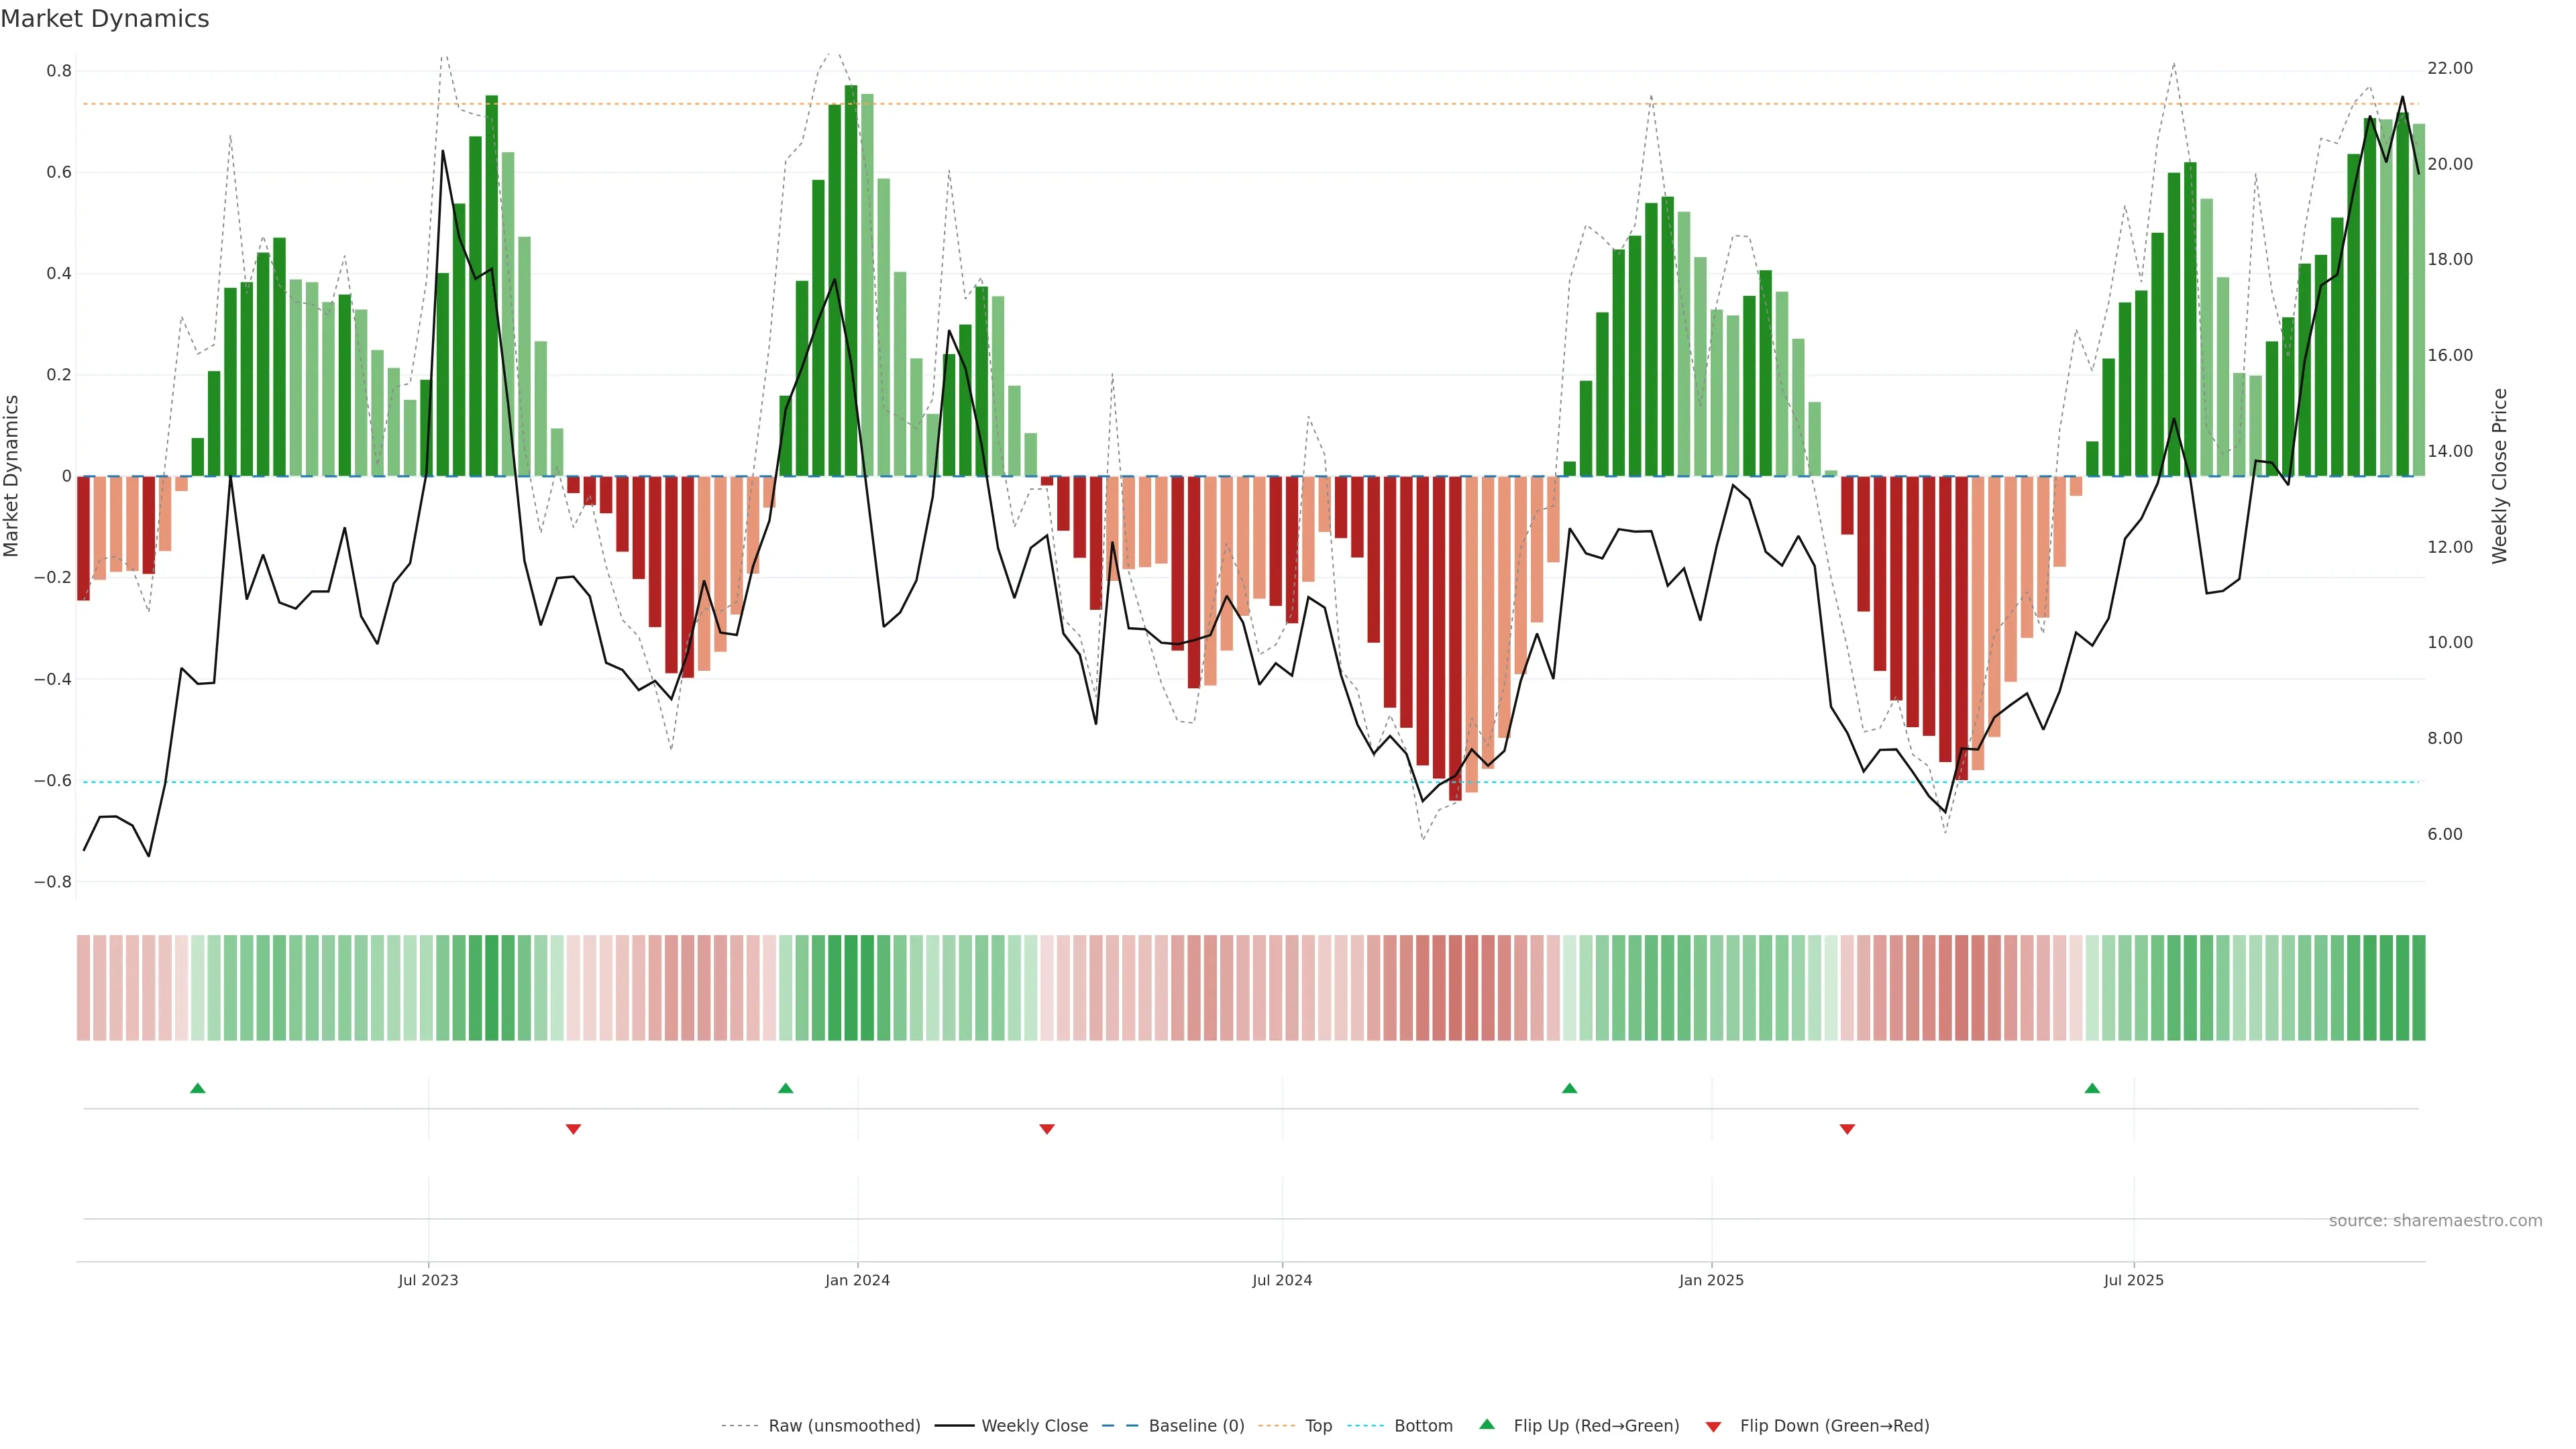
Task: Click the red Flip Down marker after Jan 2025
Action: tap(1847, 1129)
